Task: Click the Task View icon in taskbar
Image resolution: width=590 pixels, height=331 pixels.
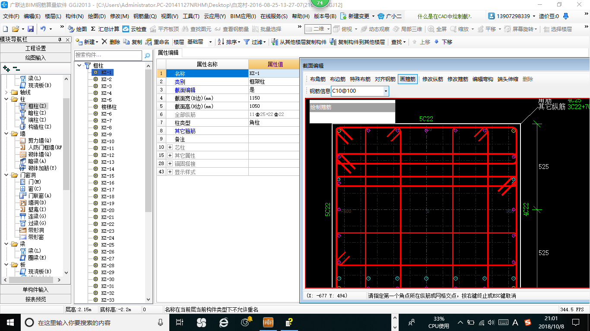Action: [x=180, y=322]
